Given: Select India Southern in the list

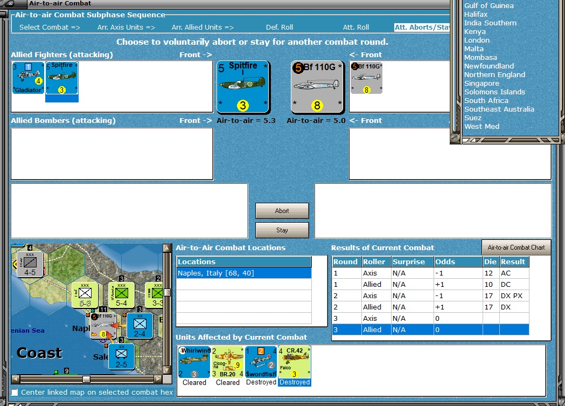Looking at the screenshot, I should [x=490, y=23].
